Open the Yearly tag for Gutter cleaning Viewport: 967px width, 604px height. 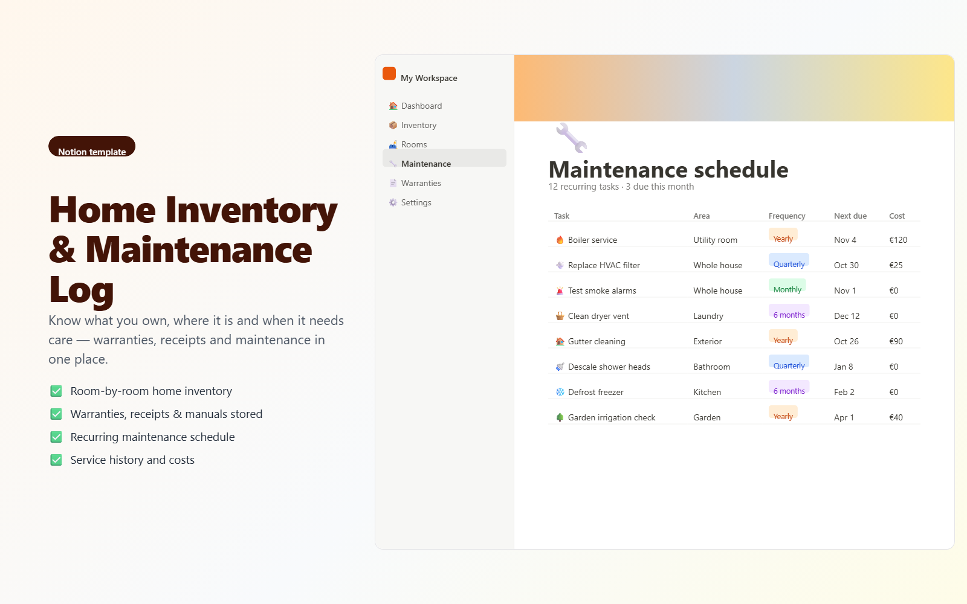(783, 336)
